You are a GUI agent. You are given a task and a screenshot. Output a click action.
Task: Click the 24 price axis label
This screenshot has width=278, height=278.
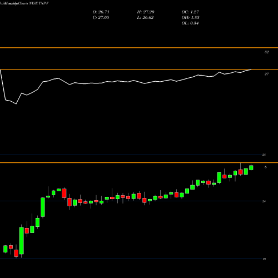(264, 201)
